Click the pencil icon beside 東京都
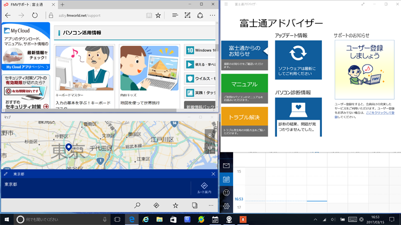Viewport: 401px width, 225px height. click(x=6, y=174)
